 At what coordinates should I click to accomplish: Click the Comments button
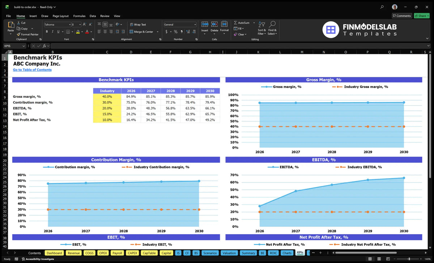(402, 16)
